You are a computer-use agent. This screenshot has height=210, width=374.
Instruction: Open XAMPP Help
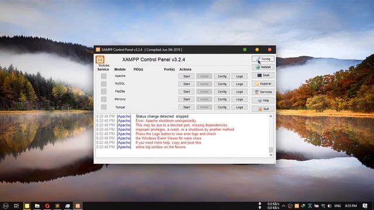[263, 100]
